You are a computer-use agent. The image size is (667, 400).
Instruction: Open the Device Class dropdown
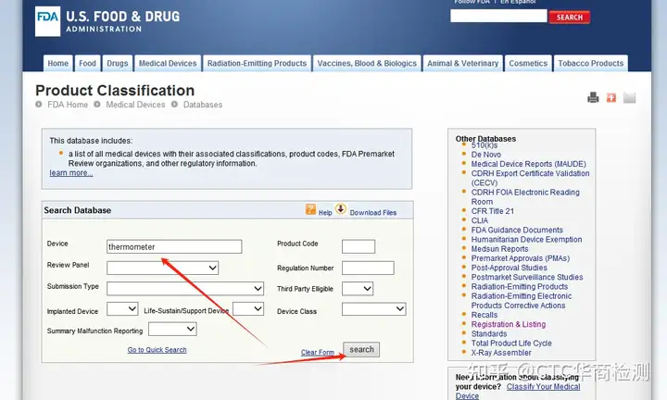(x=373, y=309)
